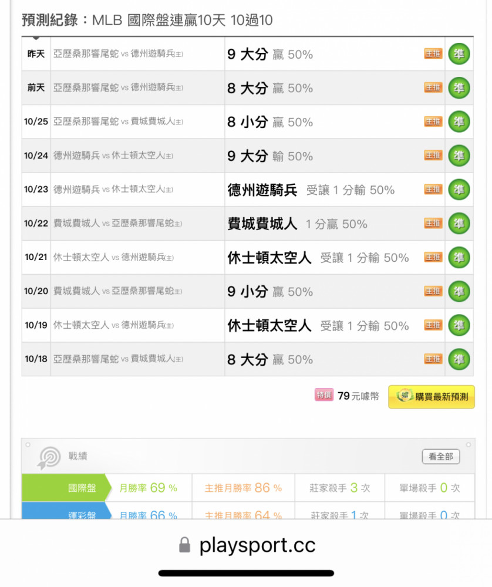Select the green 國際盤 tab
The width and height of the screenshot is (492, 587).
pos(67,488)
